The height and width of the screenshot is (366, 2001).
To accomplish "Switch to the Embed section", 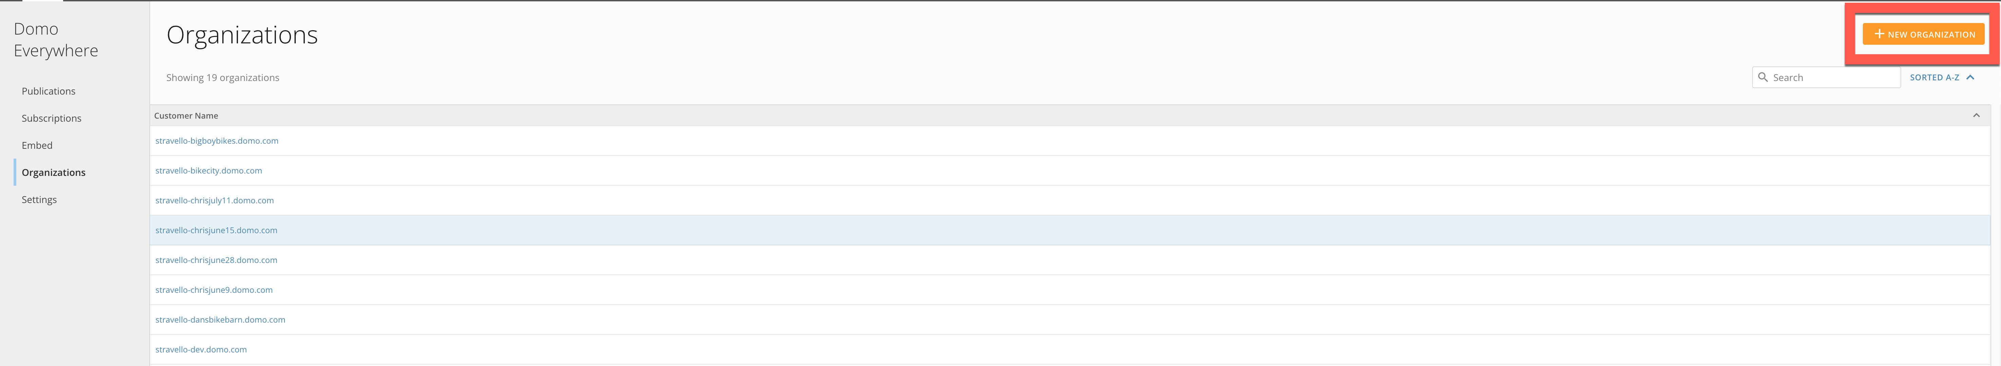I will pos(37,145).
